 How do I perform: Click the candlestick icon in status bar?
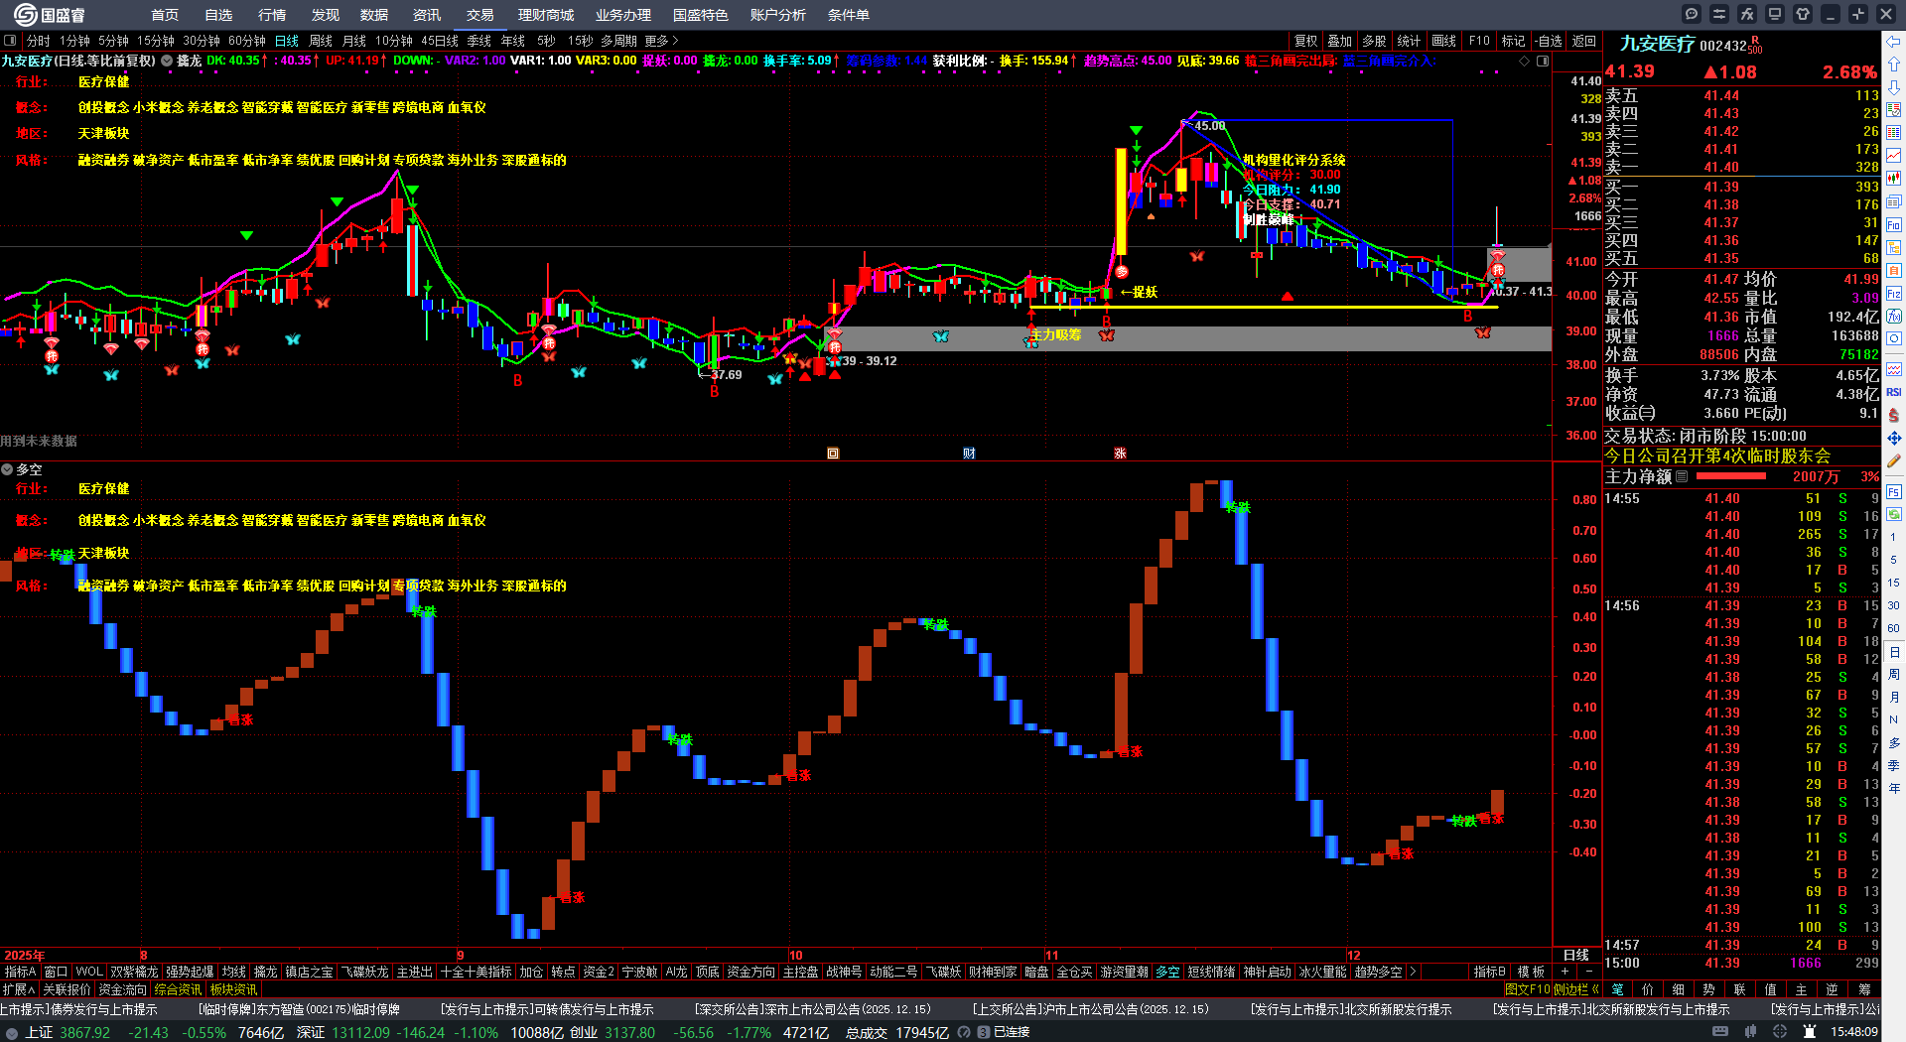click(x=1748, y=1032)
